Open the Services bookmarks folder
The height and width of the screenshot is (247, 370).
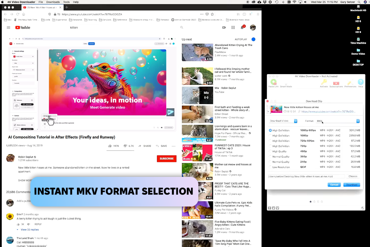105,20
